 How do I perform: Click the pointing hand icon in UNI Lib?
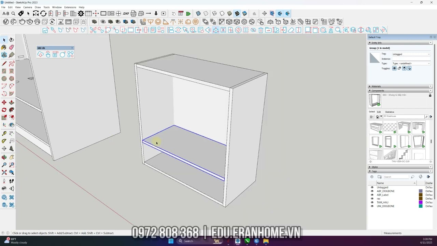point(48,54)
